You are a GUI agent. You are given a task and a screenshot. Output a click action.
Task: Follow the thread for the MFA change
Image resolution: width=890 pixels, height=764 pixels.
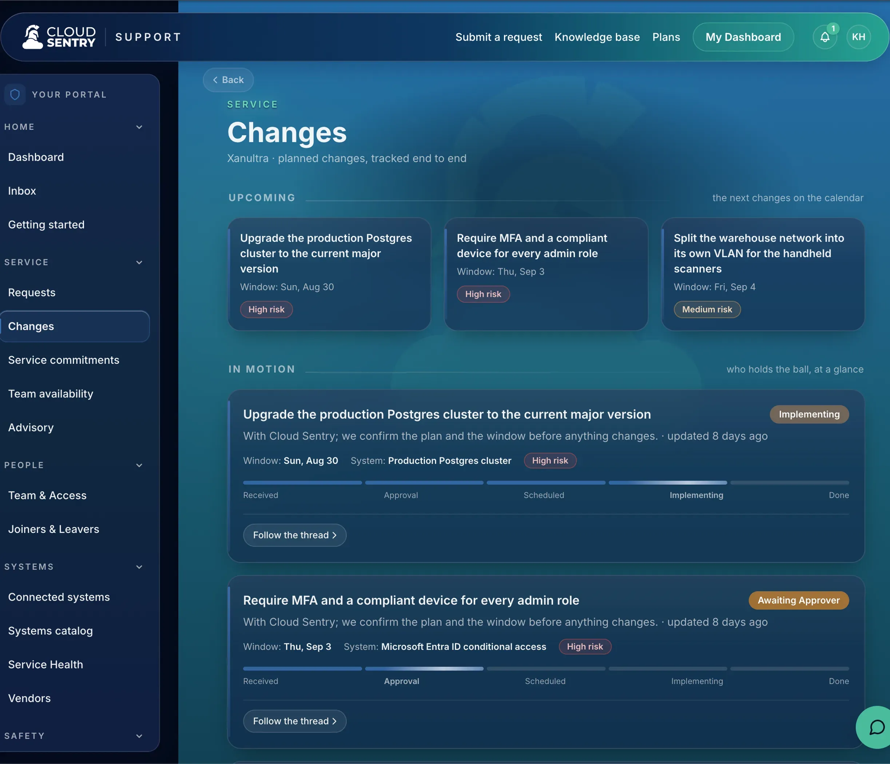coord(295,721)
